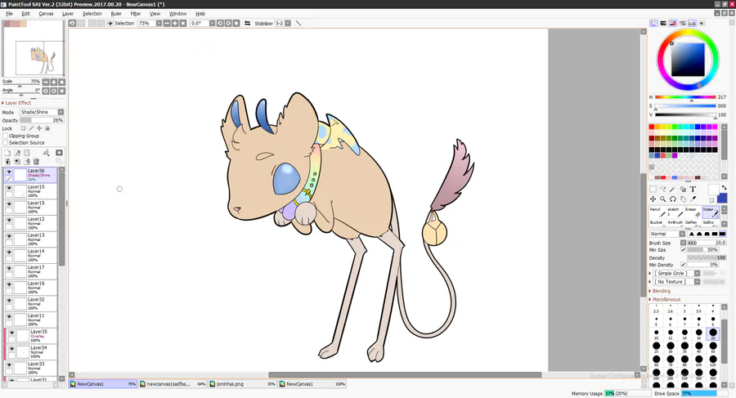This screenshot has width=736, height=398.
Task: Toggle the Min Size checkbox
Action: point(684,250)
